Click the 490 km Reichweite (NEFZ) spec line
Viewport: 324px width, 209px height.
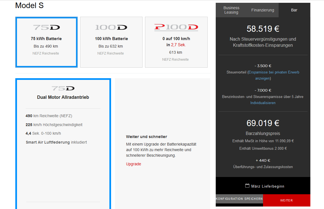click(x=49, y=116)
